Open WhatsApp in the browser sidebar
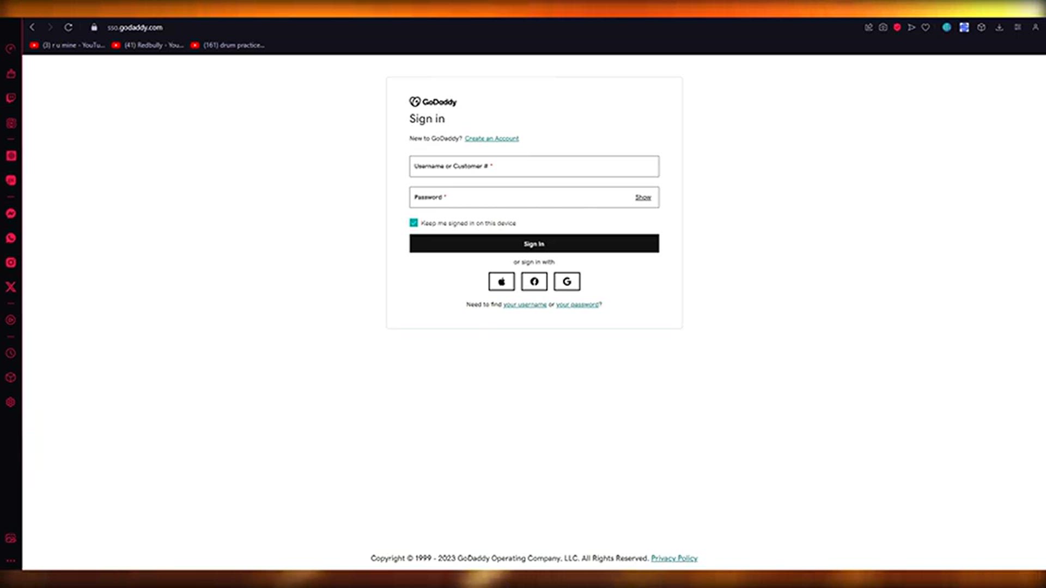Viewport: 1046px width, 588px height. coord(11,238)
